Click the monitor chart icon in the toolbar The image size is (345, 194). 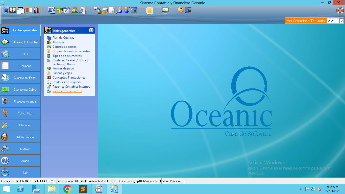click(x=165, y=10)
